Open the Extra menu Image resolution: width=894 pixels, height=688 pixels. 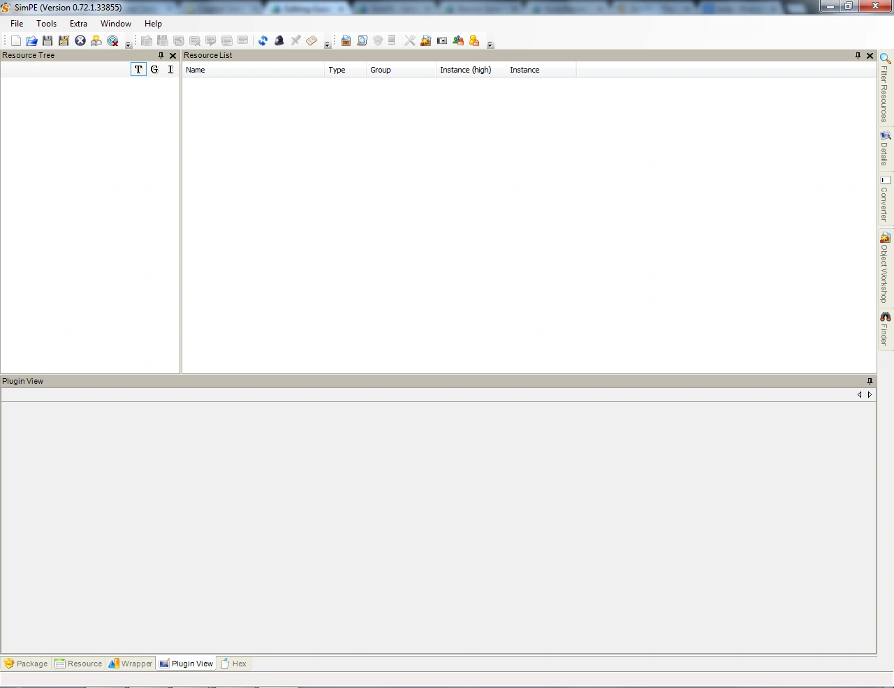(x=78, y=24)
